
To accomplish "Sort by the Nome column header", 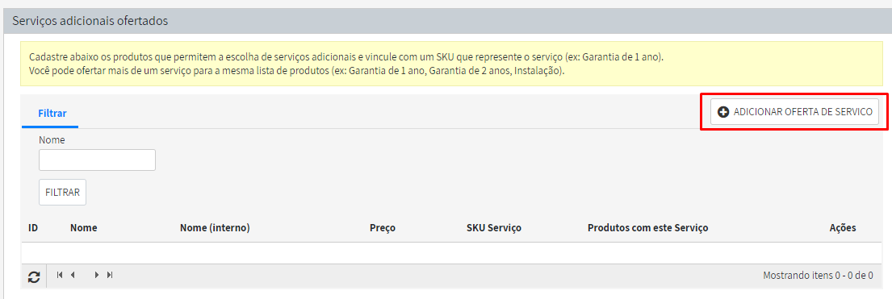I will coord(84,228).
